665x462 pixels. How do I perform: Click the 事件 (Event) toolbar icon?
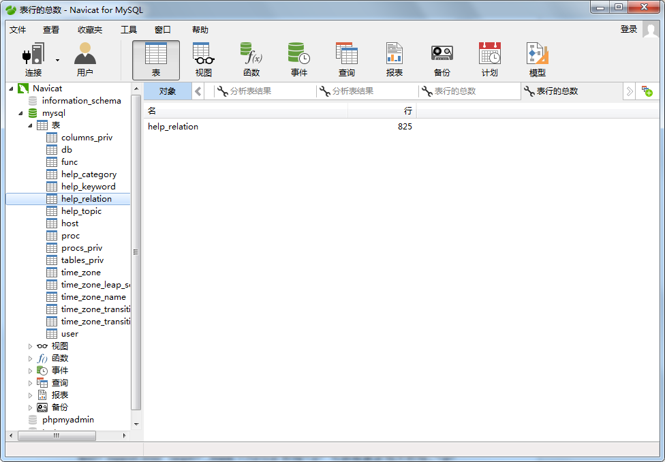(299, 59)
